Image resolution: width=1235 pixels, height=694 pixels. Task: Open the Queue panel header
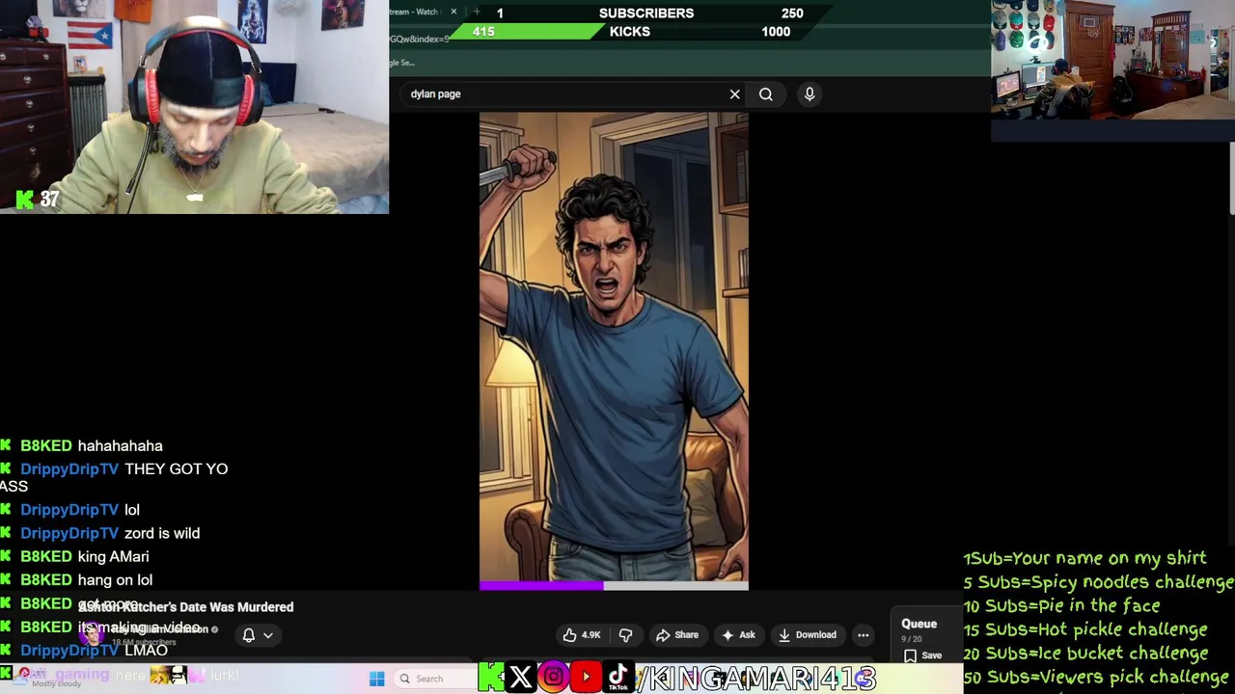tap(919, 624)
